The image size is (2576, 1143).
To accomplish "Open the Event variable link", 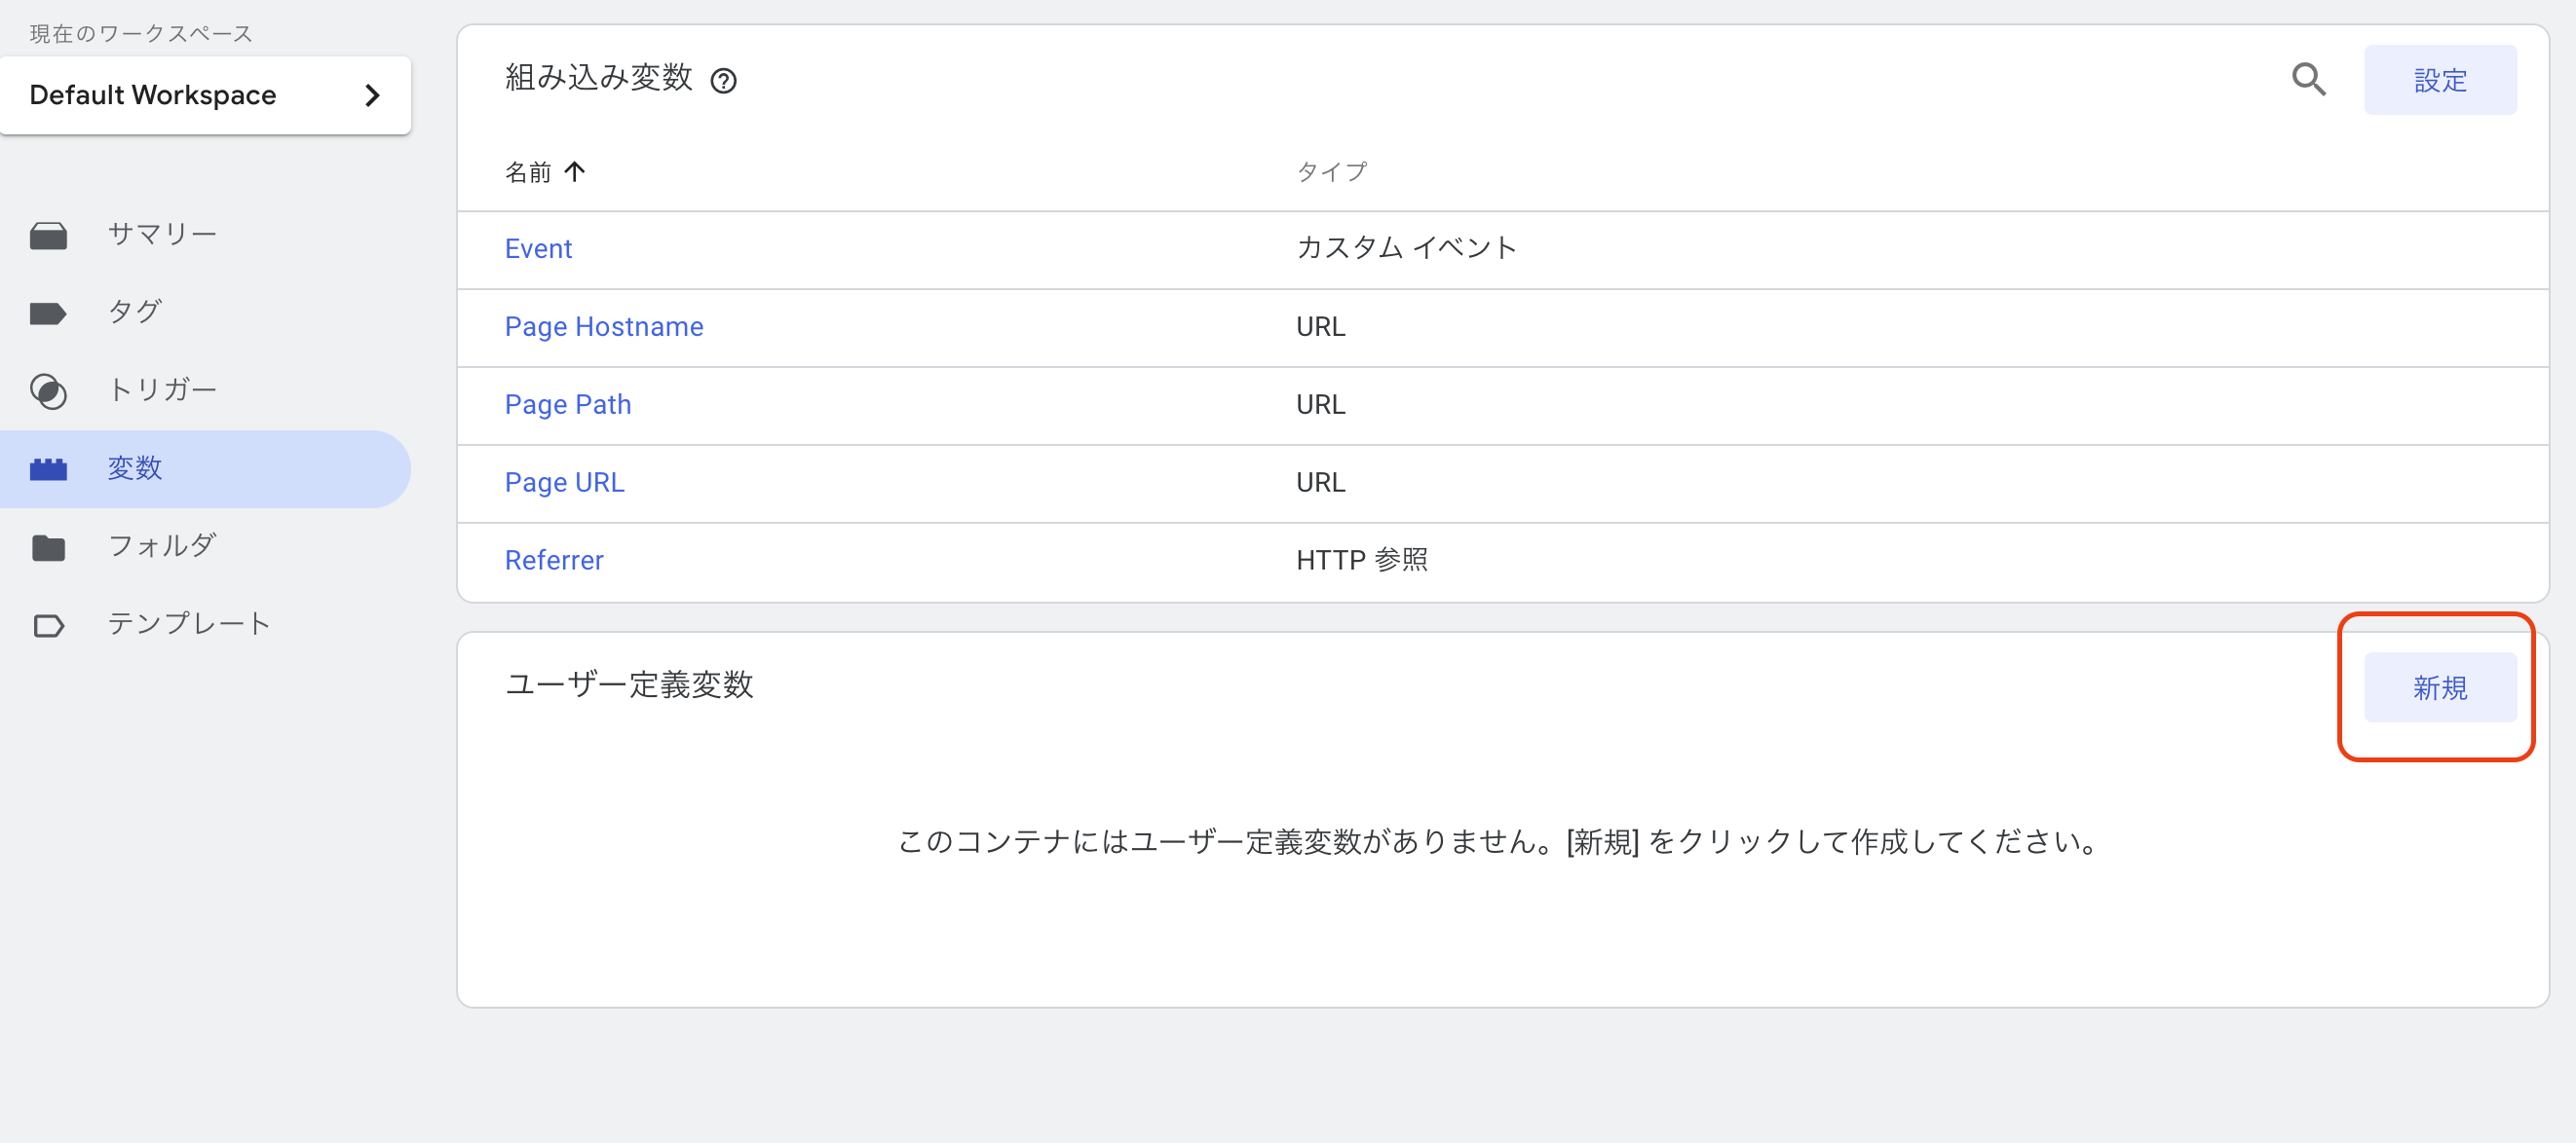I will 538,249.
